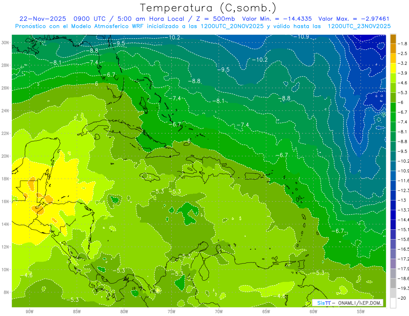Click the -3.2 color scale label
Viewport: 409px width, 316px height.
pos(403,63)
